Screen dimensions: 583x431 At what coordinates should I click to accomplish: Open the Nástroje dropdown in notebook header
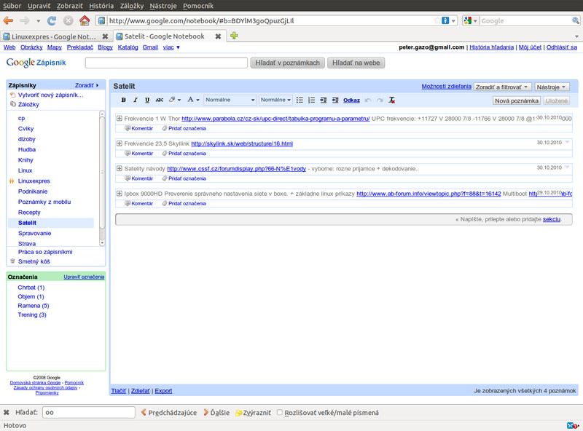[x=552, y=87]
